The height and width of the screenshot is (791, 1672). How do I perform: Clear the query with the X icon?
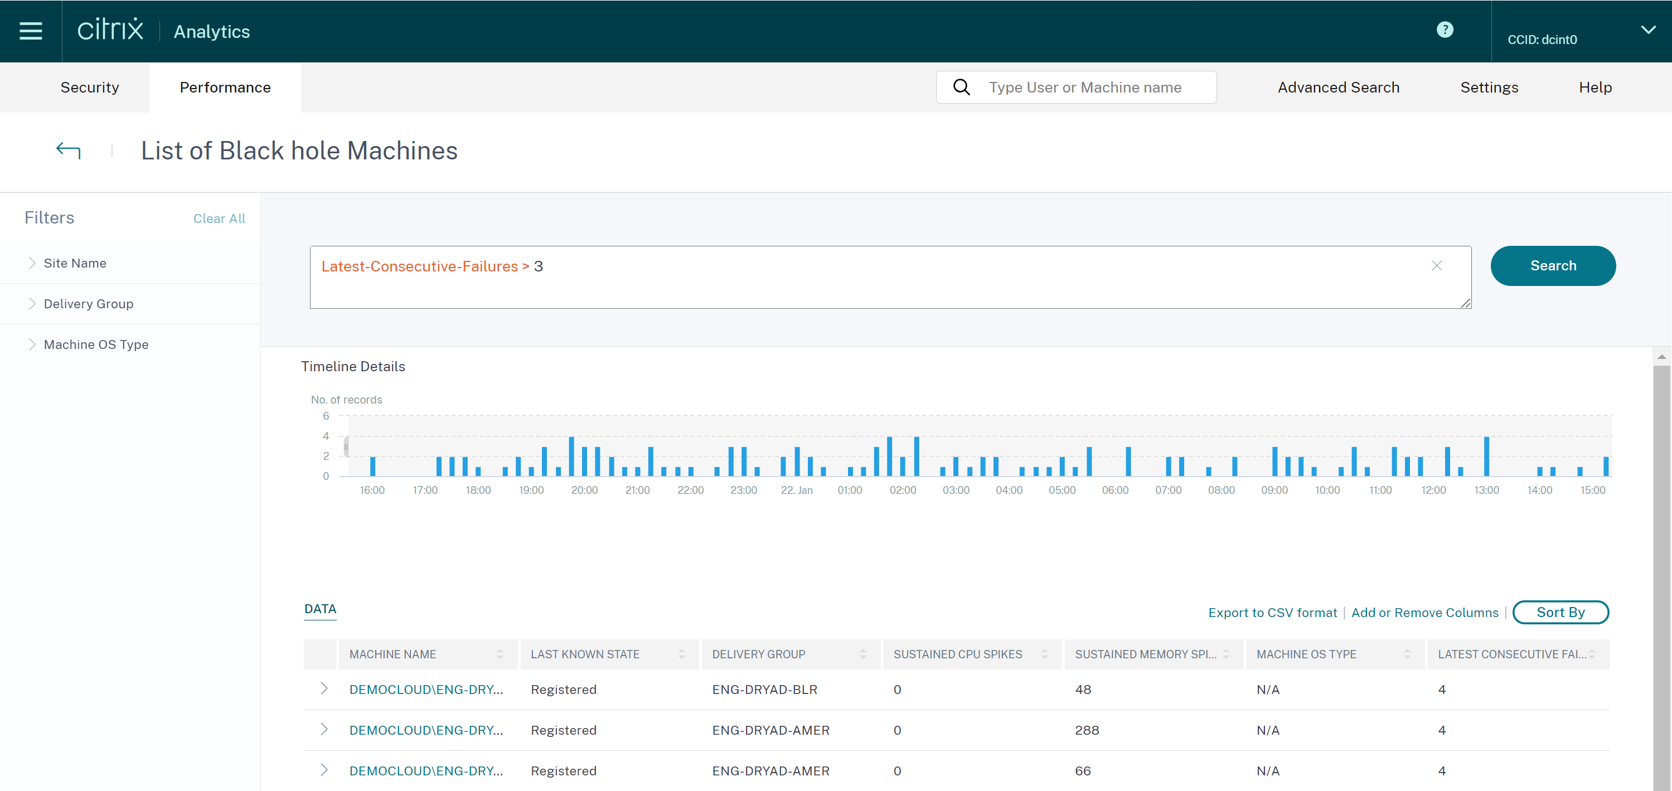1436,265
